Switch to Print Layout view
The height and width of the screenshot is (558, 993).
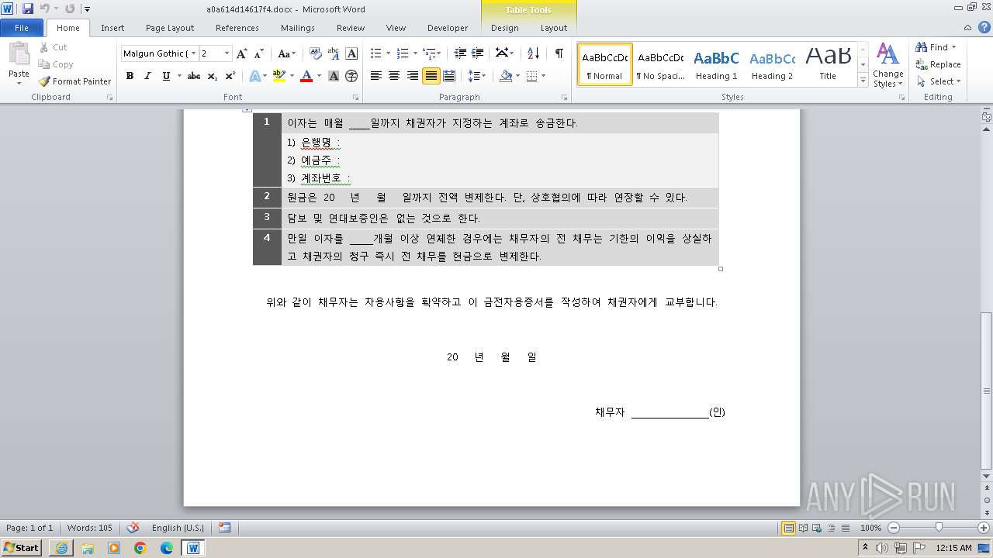click(x=788, y=528)
